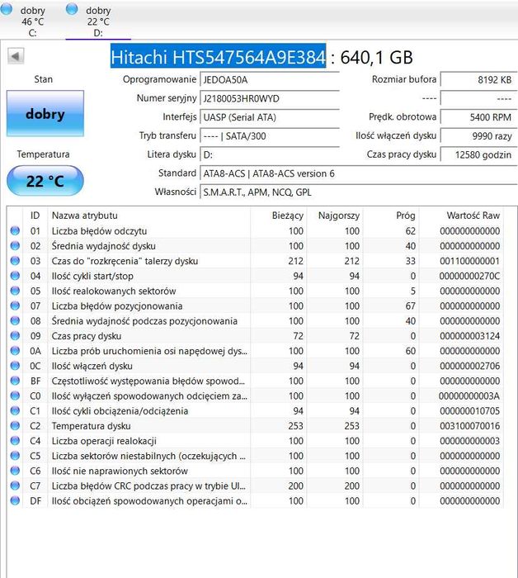
Task: Click the status dot for attribute 09
Action: pyautogui.click(x=15, y=336)
